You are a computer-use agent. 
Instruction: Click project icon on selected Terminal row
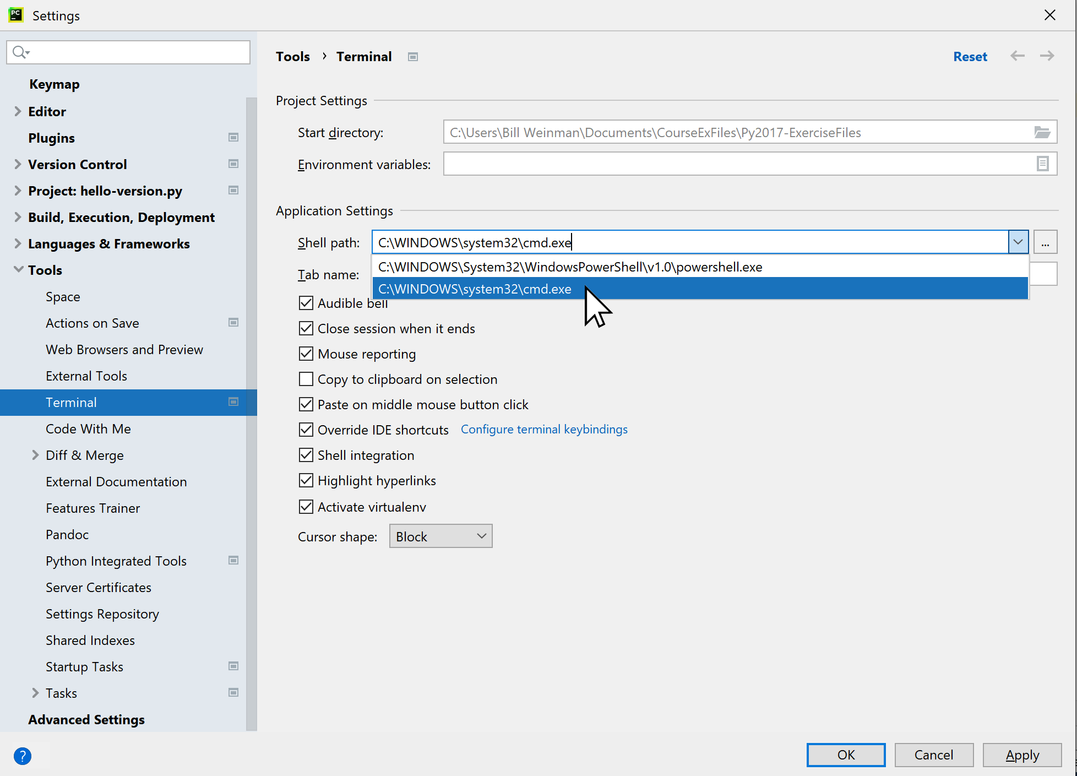coord(233,401)
